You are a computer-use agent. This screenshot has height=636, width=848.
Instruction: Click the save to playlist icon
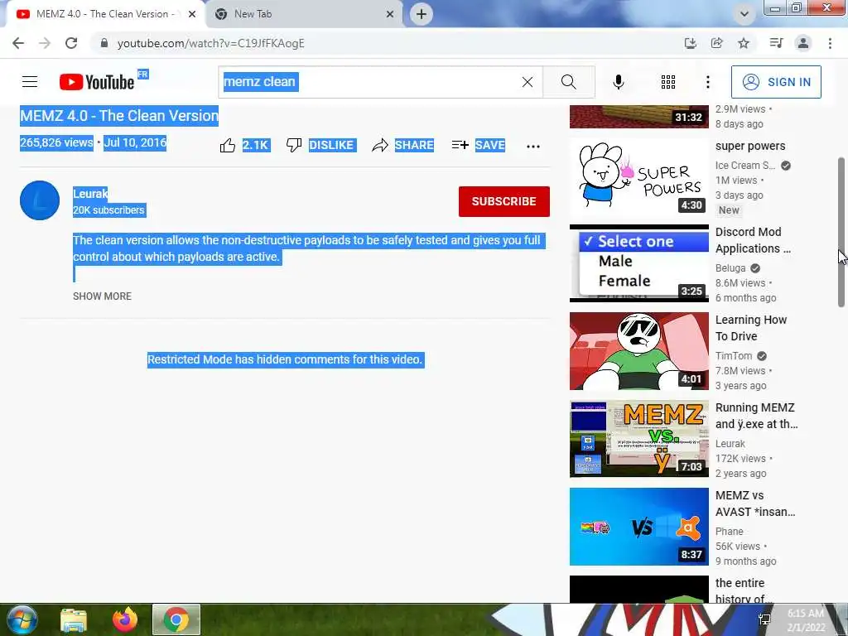[460, 145]
